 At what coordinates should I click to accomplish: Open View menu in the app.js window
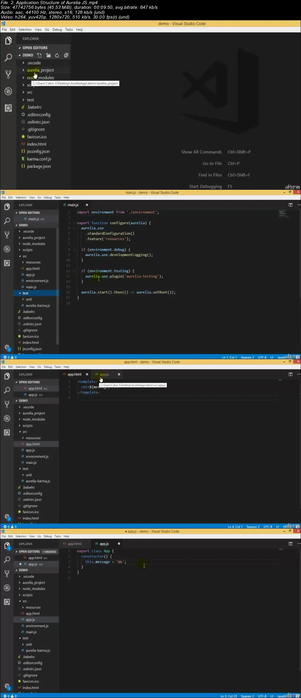32,536
